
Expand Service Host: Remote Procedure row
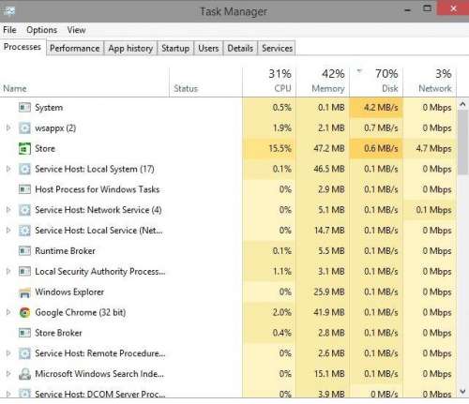(8, 353)
